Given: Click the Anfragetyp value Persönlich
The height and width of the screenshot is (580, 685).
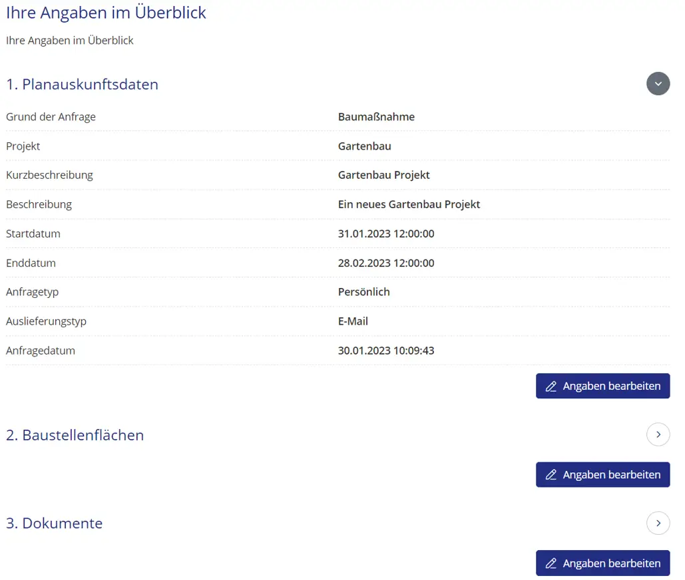Looking at the screenshot, I should 364,291.
